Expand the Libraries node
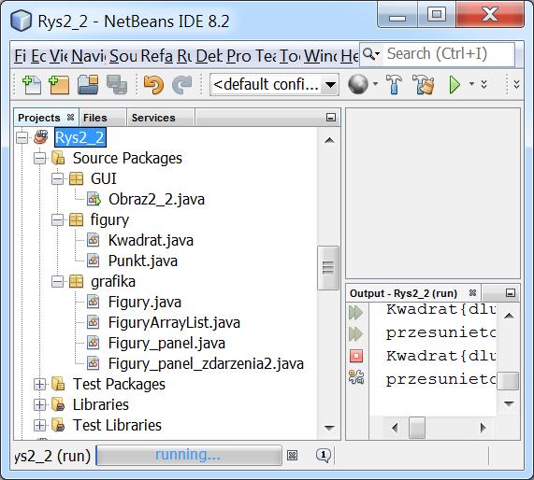Screen dimensions: 534x480 coord(40,404)
